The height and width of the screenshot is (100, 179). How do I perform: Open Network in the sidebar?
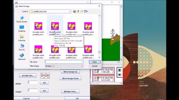click(22, 57)
